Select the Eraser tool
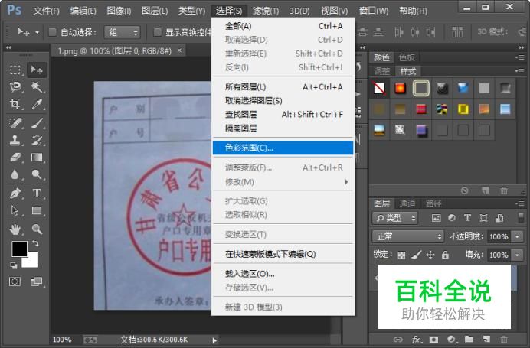Screen dimensions: 530x348 click(15, 158)
